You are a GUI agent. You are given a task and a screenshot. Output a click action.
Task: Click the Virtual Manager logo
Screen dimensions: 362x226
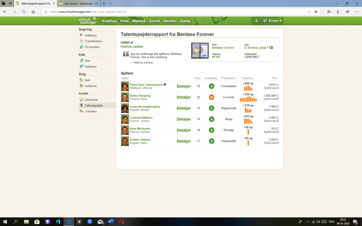click(x=87, y=21)
